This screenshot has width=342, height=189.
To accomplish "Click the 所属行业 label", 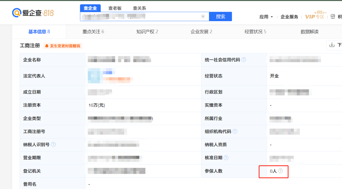I will point(213,118).
